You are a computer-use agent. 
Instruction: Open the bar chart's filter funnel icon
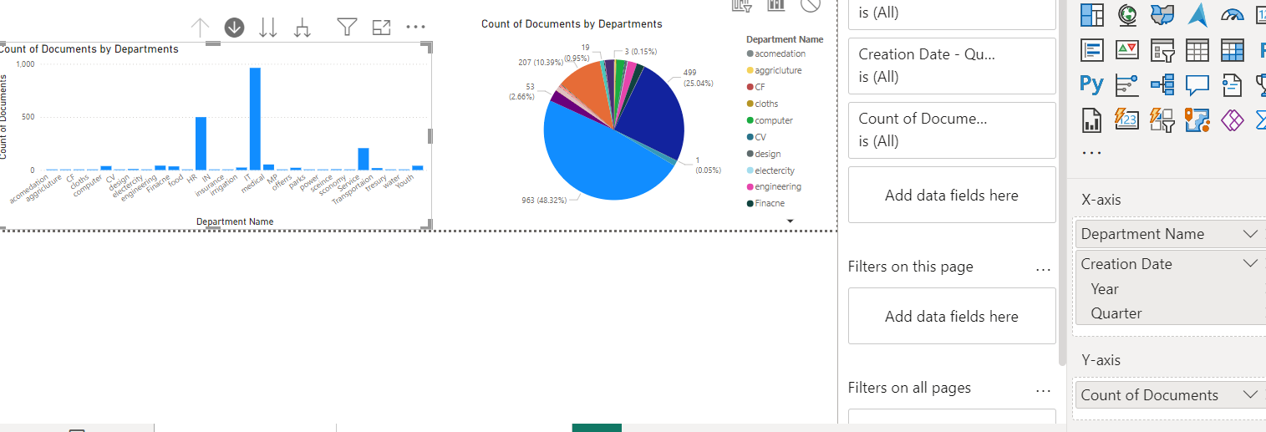[347, 28]
